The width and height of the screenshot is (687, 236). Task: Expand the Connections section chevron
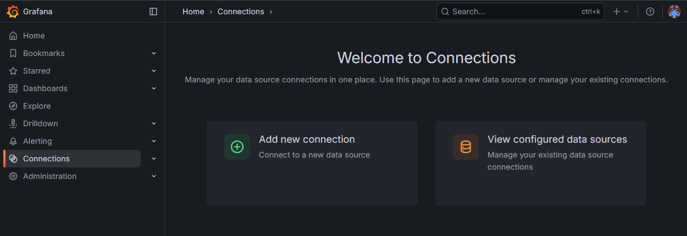click(154, 159)
